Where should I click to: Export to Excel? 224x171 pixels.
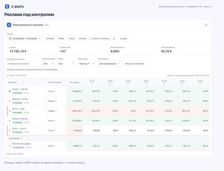click(123, 38)
